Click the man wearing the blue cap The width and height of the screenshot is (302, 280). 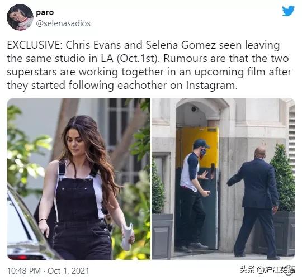(x=195, y=193)
